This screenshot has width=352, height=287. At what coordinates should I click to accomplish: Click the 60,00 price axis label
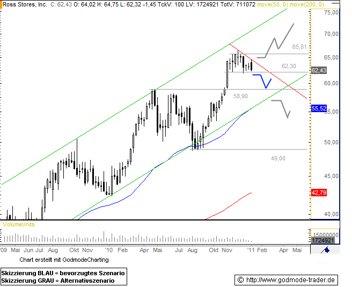coord(331,84)
